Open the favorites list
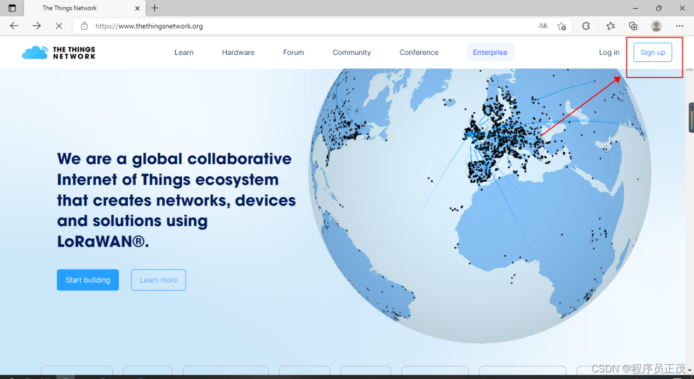Viewport: 694px width, 379px height. point(610,26)
